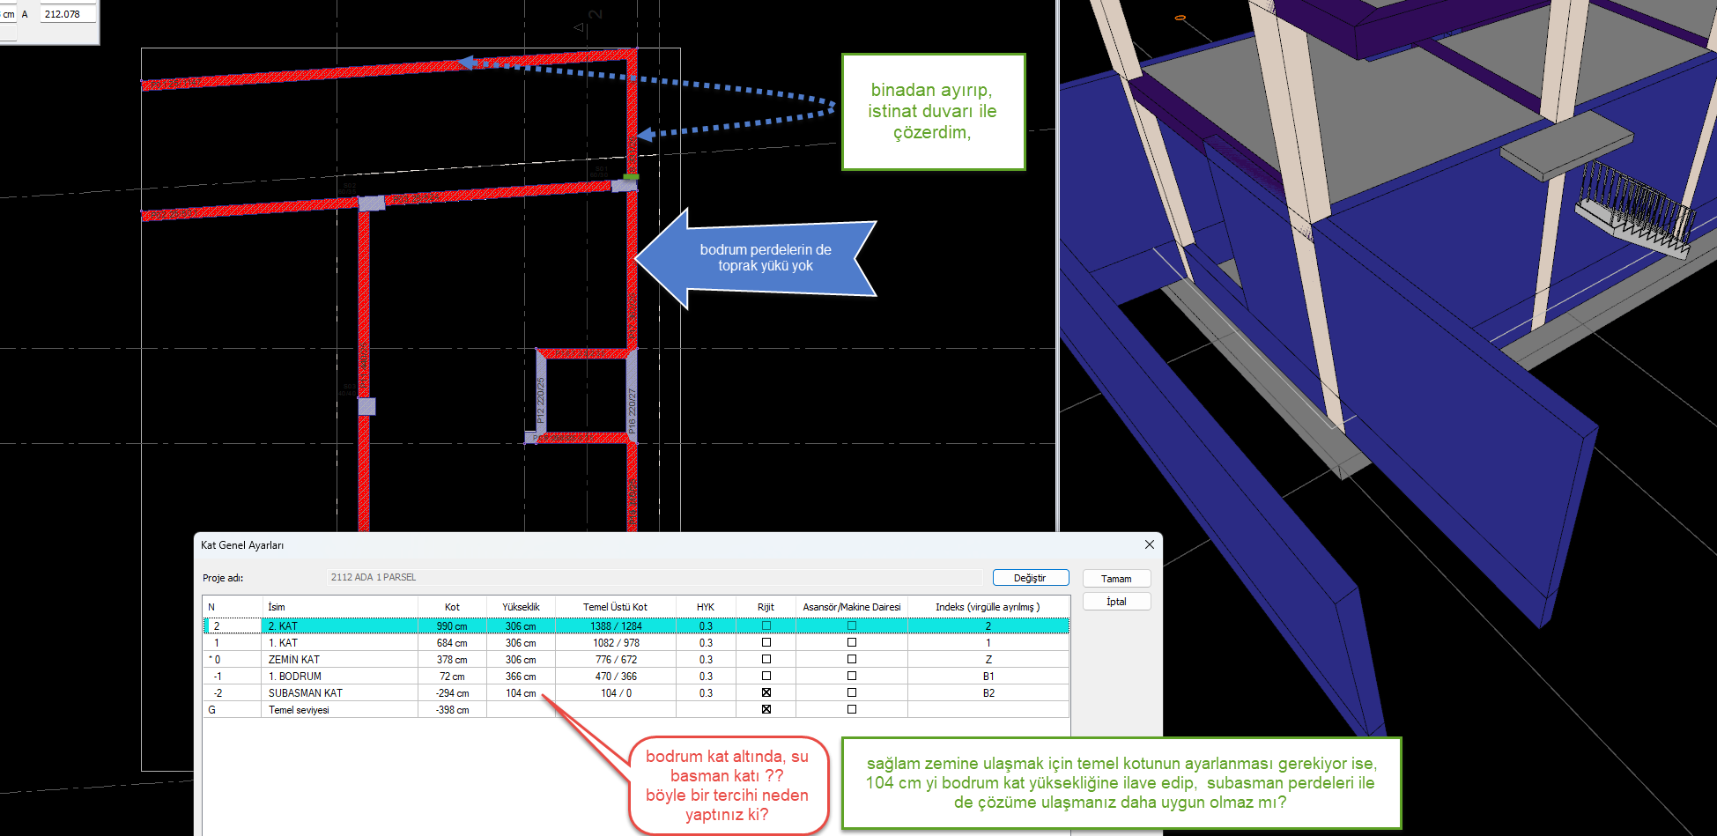The width and height of the screenshot is (1717, 836).
Task: Uncheck Rijit for SUBASMAN KAT row
Action: (766, 693)
